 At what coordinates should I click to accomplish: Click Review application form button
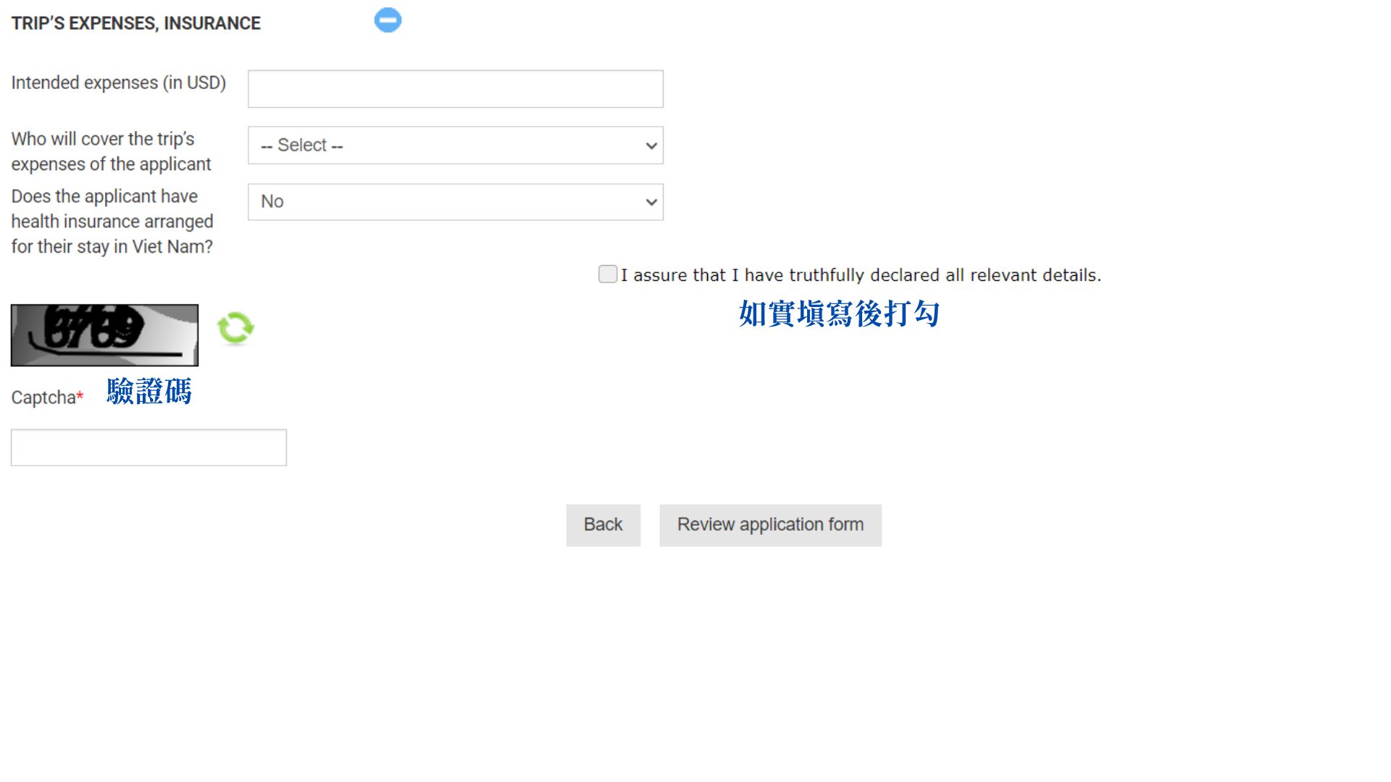pos(771,524)
